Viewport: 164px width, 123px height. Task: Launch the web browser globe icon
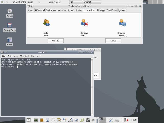pyautogui.click(x=47, y=120)
